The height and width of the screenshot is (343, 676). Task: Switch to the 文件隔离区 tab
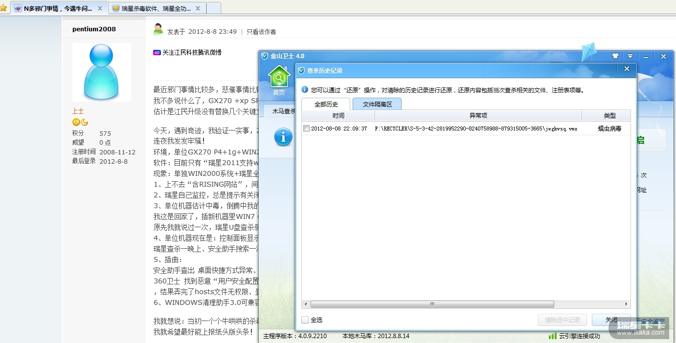(x=377, y=104)
